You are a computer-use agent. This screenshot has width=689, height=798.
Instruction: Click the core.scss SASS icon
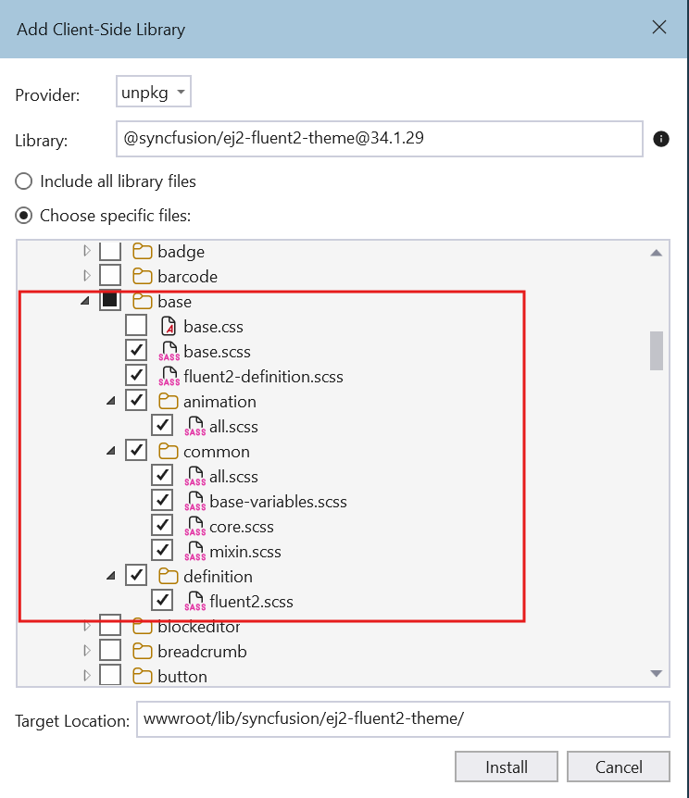point(195,526)
